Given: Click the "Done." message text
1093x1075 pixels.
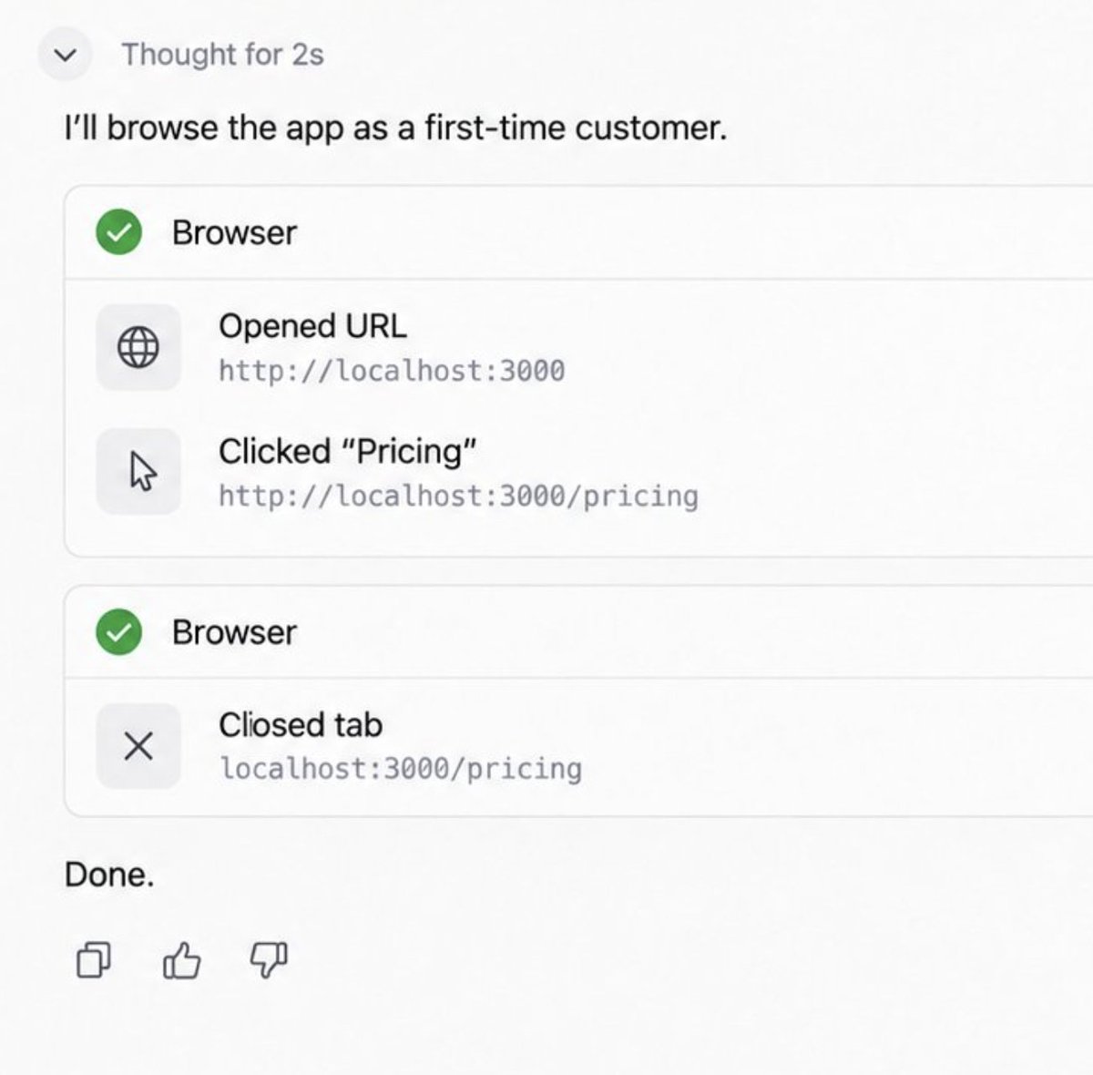Looking at the screenshot, I should (109, 875).
